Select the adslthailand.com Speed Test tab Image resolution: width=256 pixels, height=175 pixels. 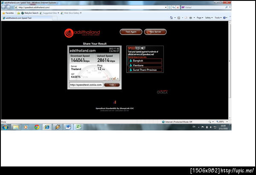click(x=27, y=18)
